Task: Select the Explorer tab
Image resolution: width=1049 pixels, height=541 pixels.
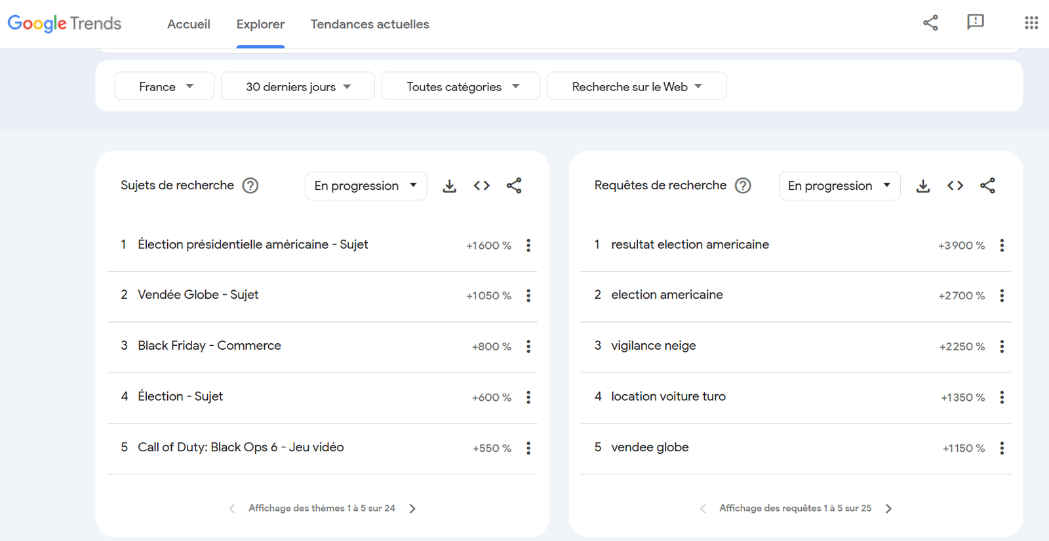Action: coord(260,24)
